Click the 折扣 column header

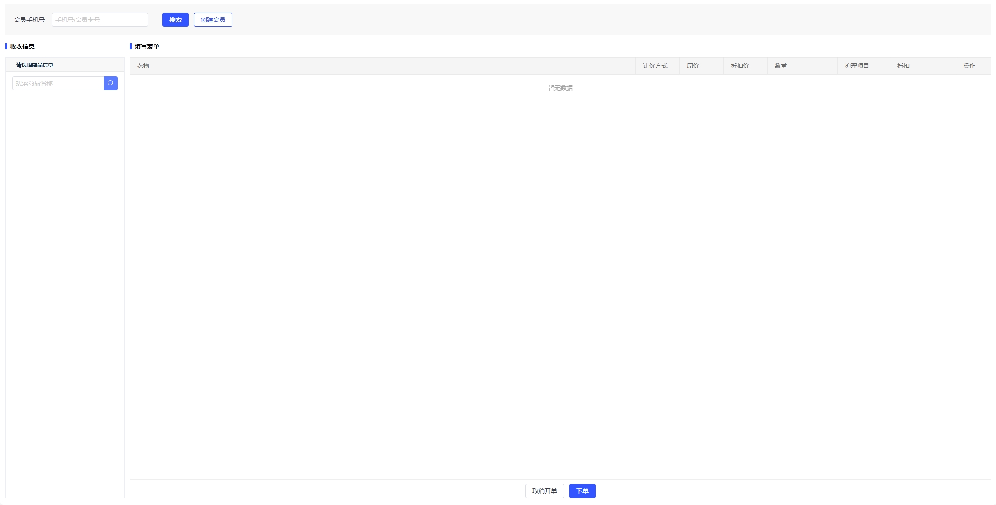pyautogui.click(x=903, y=66)
